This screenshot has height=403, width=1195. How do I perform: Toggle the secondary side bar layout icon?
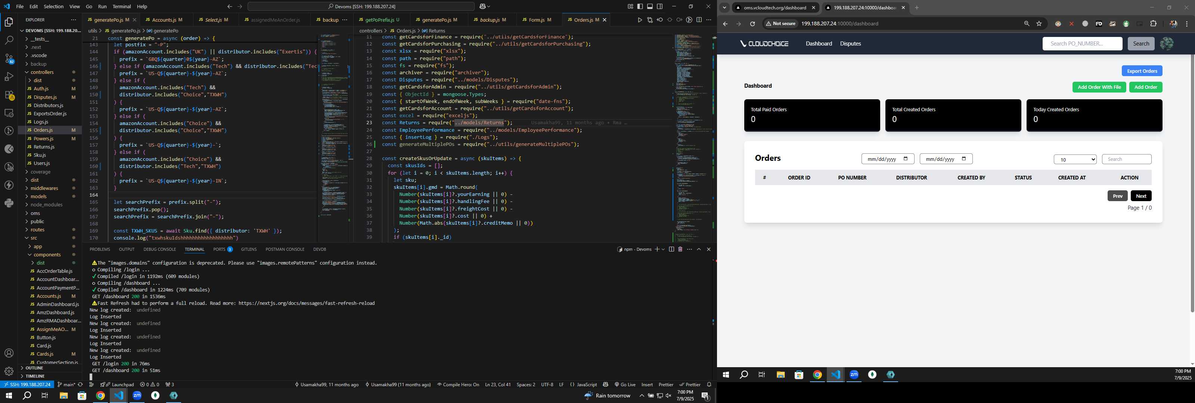tap(659, 6)
